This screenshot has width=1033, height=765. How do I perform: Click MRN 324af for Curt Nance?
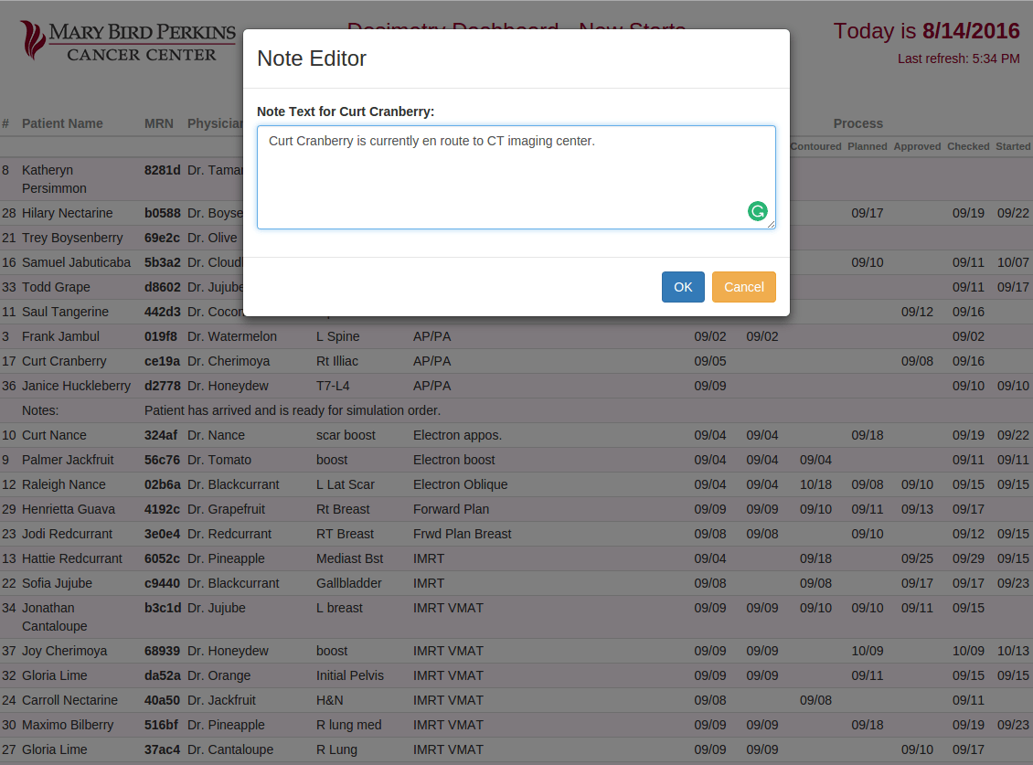click(161, 435)
